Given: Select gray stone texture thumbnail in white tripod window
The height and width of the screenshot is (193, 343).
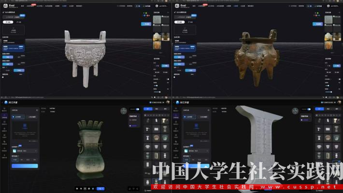Looking at the screenshot, I should [x=157, y=20].
